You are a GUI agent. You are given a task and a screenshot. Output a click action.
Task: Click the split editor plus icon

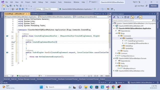pyautogui.click(x=110, y=17)
